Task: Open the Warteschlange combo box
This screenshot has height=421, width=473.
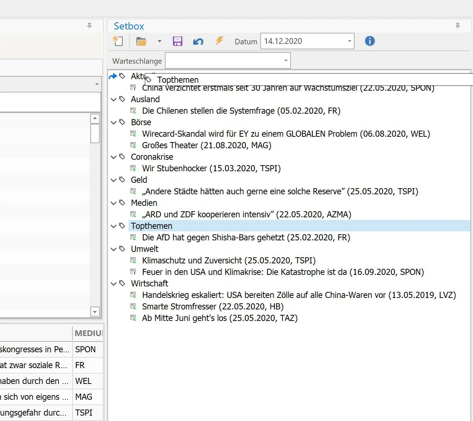Action: [x=285, y=60]
